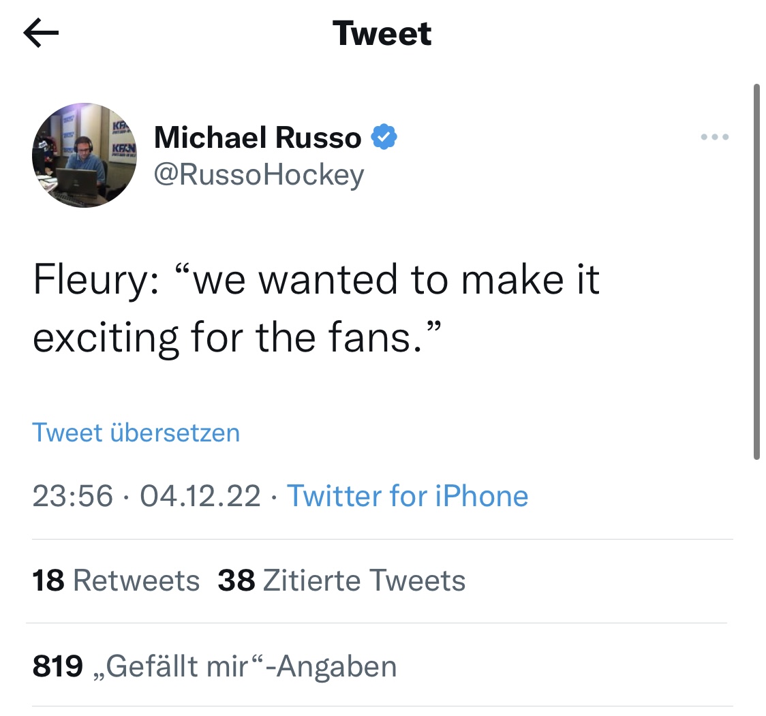Open the three-dot more options menu
Viewport: 766px width, 716px height.
[715, 138]
